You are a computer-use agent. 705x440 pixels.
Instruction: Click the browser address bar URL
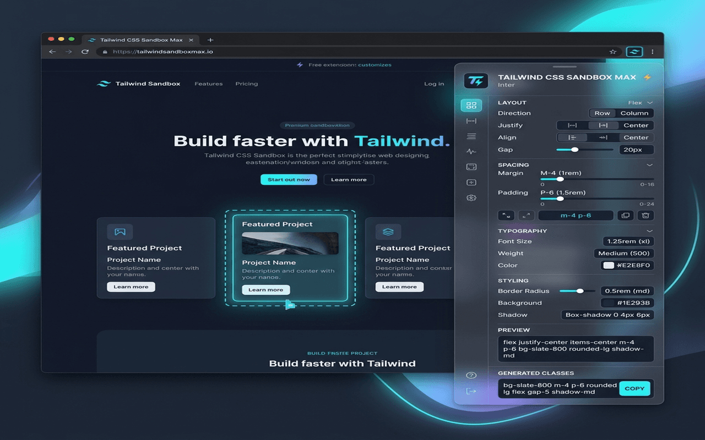(x=163, y=52)
